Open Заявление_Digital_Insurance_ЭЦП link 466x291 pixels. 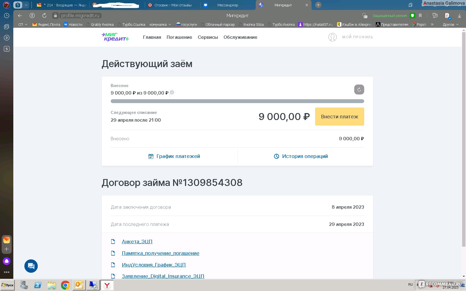coord(163,276)
